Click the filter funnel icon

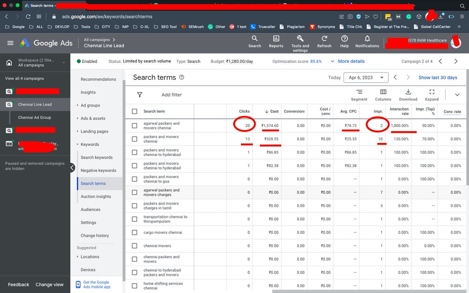point(140,95)
